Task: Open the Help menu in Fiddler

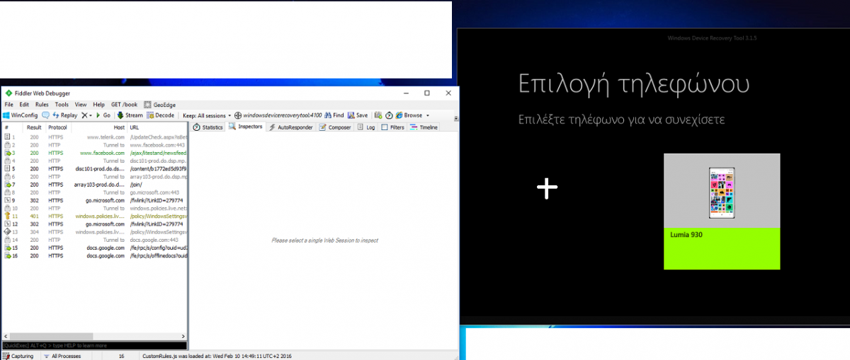Action: 99,105
